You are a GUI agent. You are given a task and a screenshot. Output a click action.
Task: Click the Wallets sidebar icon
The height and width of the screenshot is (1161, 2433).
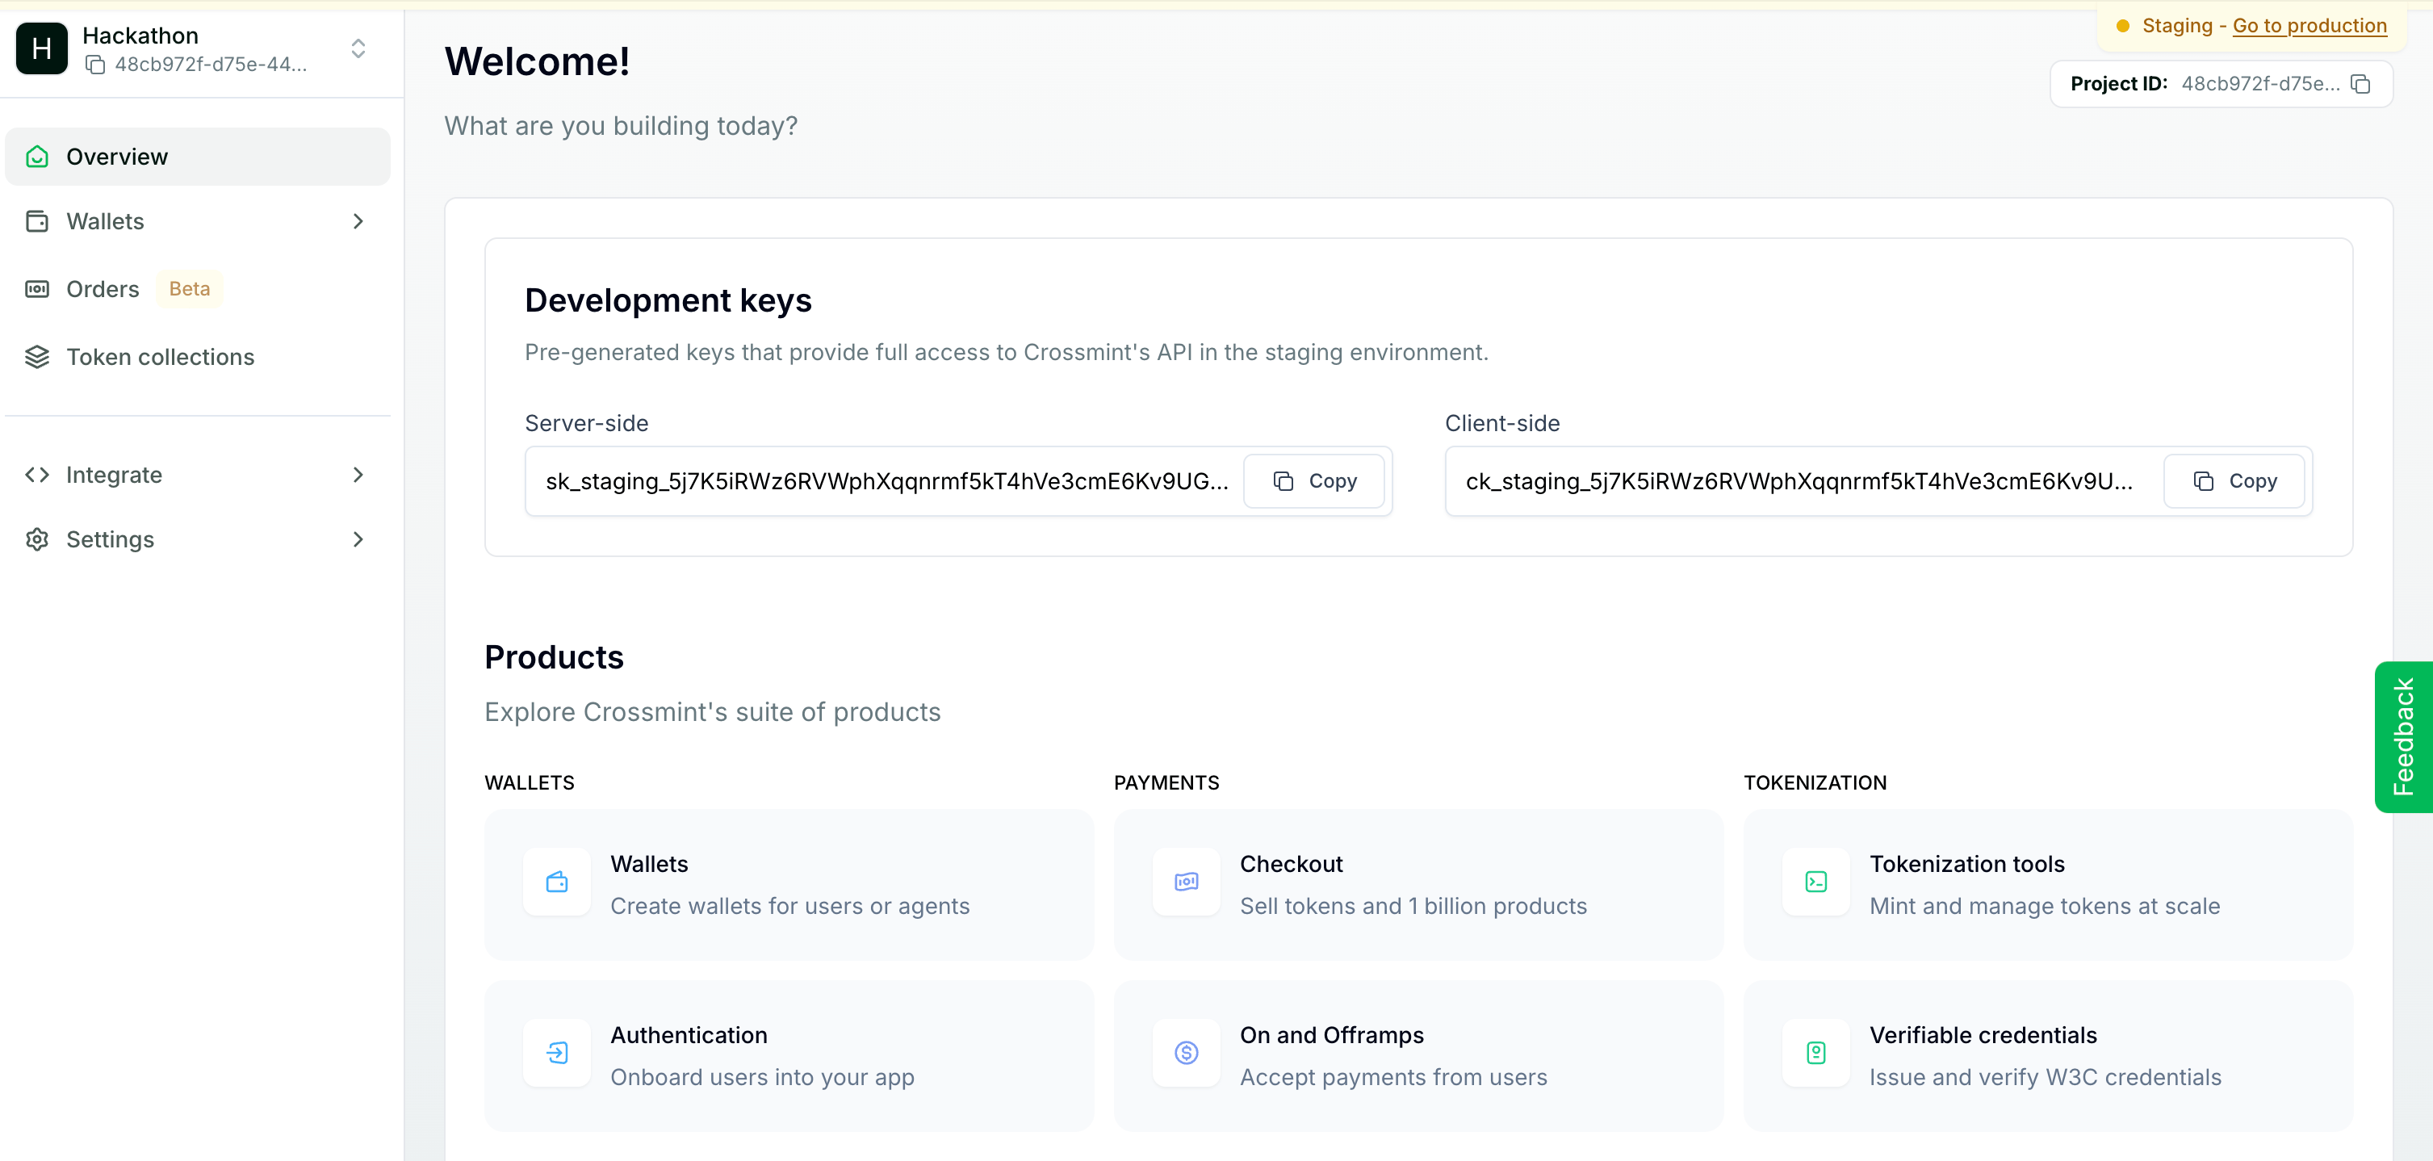click(37, 221)
